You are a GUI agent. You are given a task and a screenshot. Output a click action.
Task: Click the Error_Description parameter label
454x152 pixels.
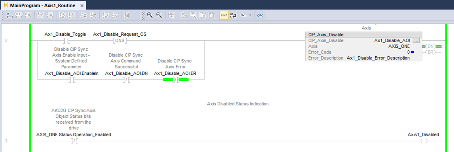click(x=326, y=58)
